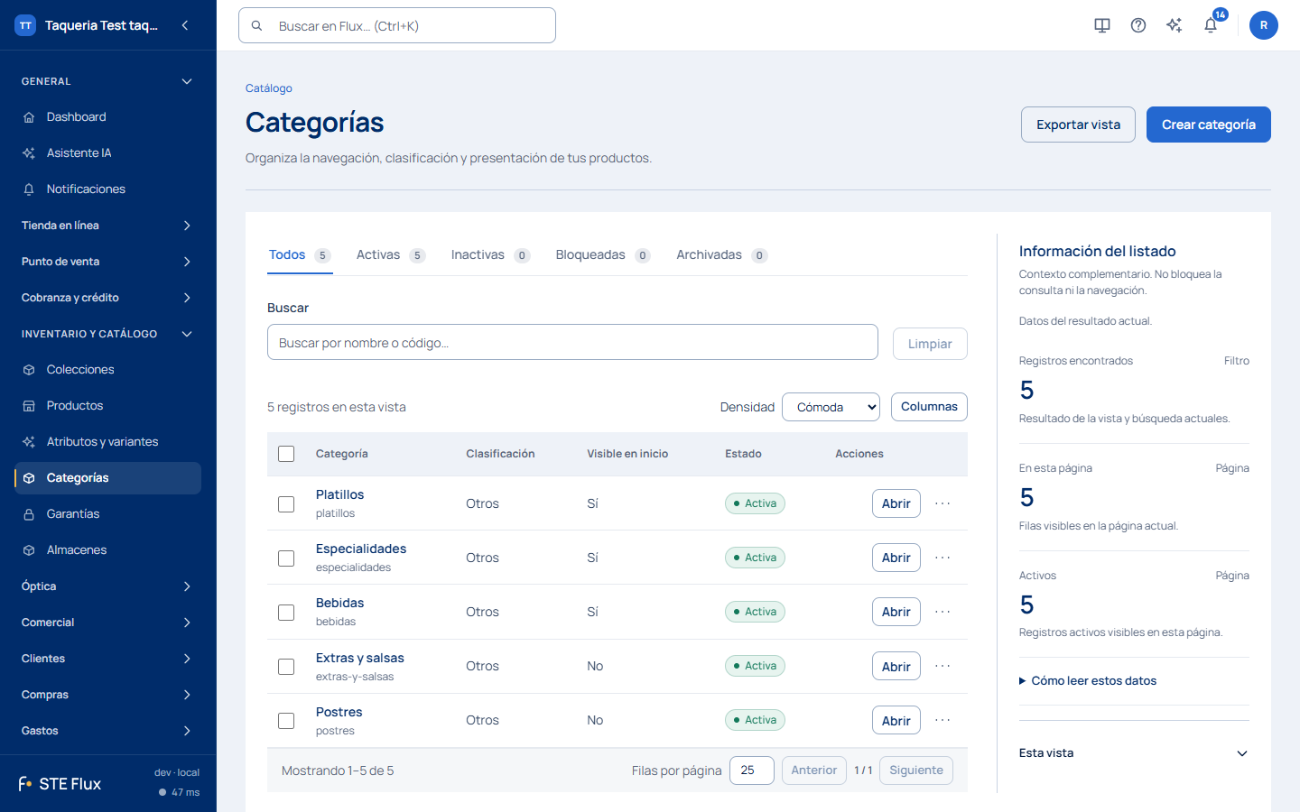Check the Especialidades row checkbox
The width and height of the screenshot is (1300, 812).
click(286, 558)
